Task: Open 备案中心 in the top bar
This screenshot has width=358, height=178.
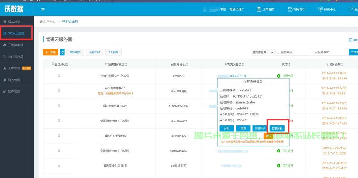Action: click(327, 9)
